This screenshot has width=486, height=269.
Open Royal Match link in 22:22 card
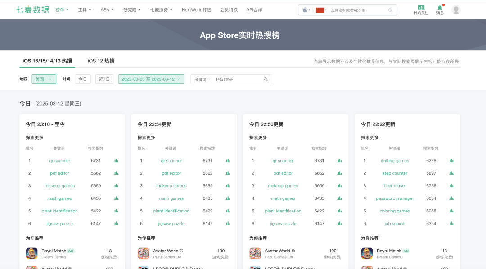(389, 251)
